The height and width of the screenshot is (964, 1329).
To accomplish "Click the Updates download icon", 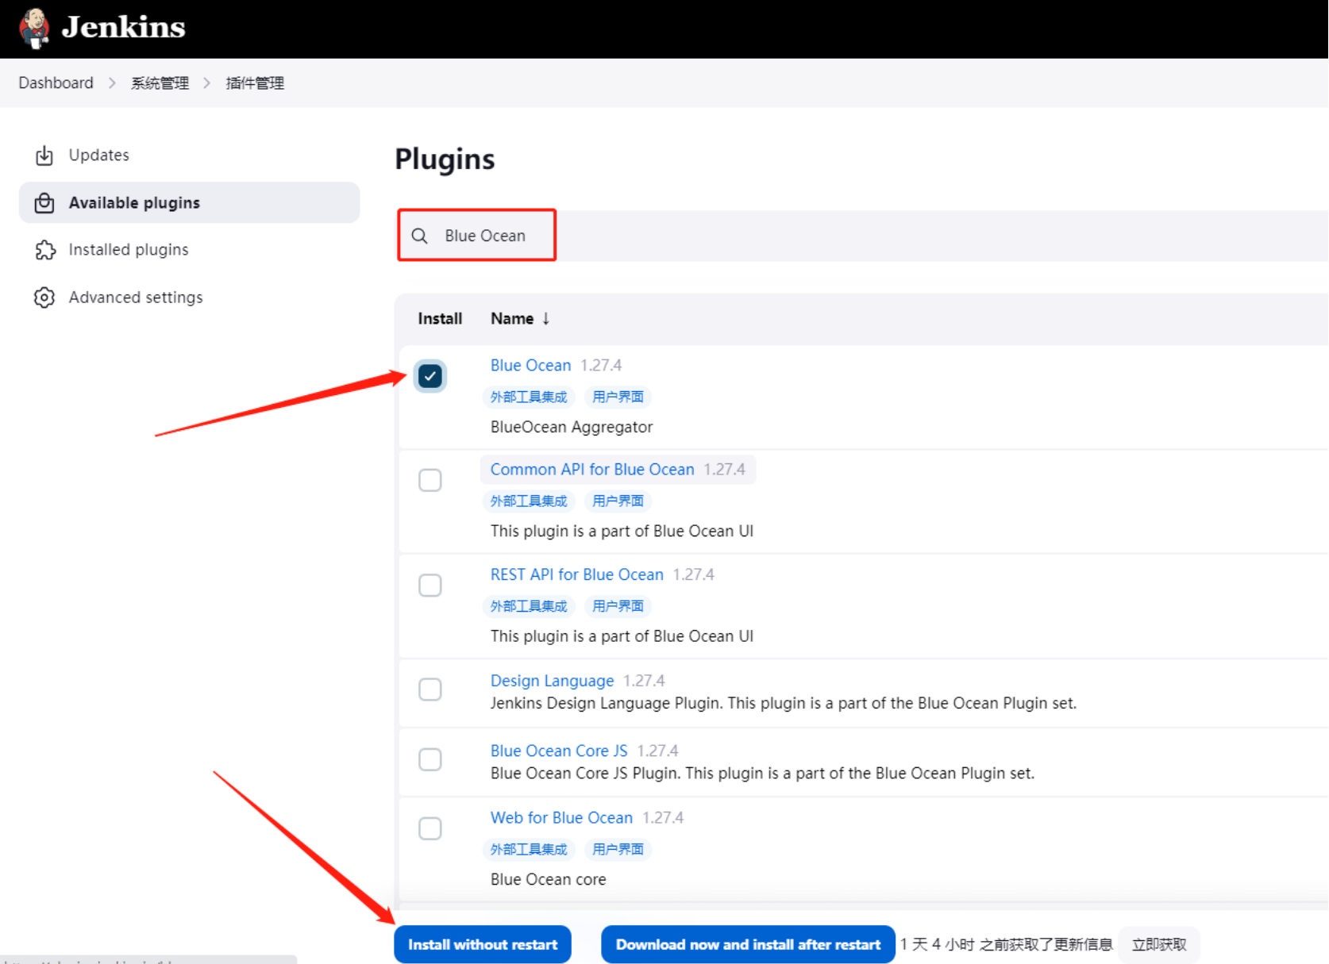I will [44, 156].
